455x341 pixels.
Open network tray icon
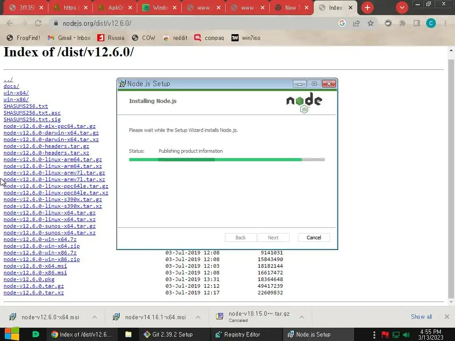coord(396,335)
